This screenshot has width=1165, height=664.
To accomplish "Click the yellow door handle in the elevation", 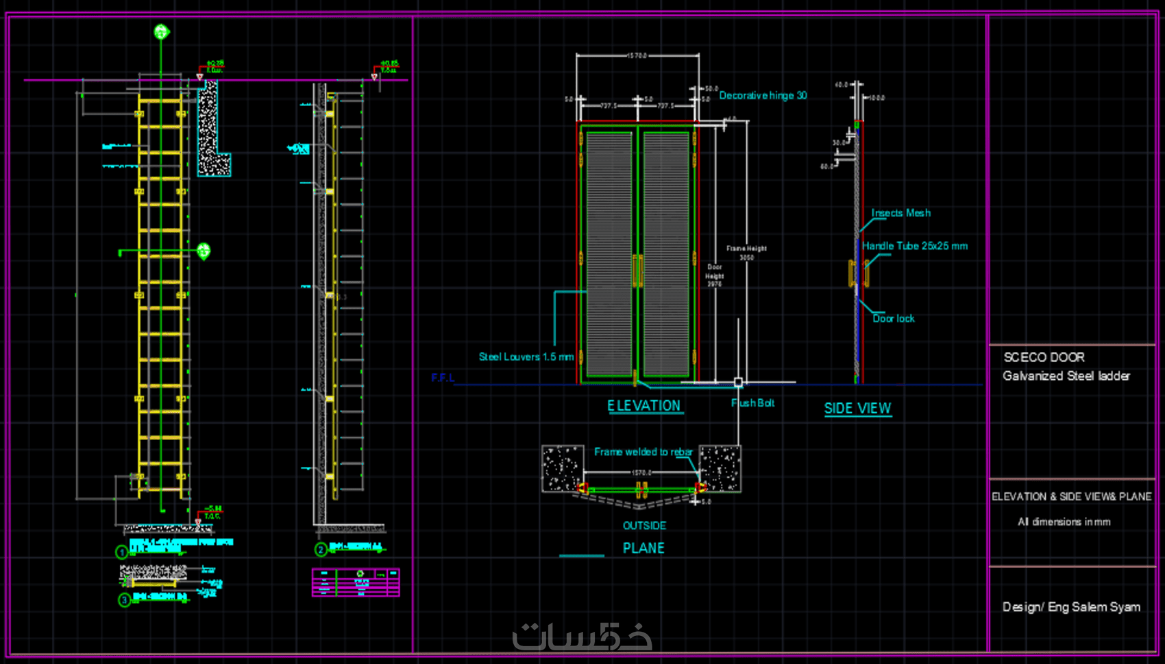I will tap(638, 271).
